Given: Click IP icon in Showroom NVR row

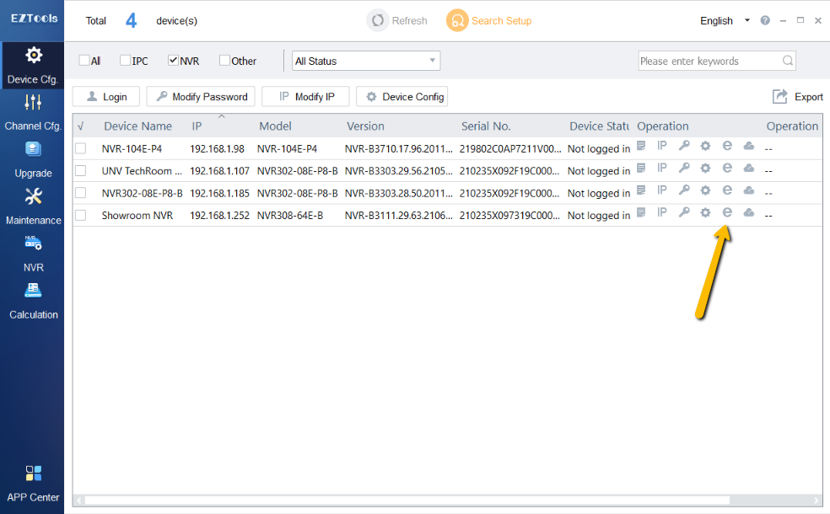Looking at the screenshot, I should click(x=662, y=213).
